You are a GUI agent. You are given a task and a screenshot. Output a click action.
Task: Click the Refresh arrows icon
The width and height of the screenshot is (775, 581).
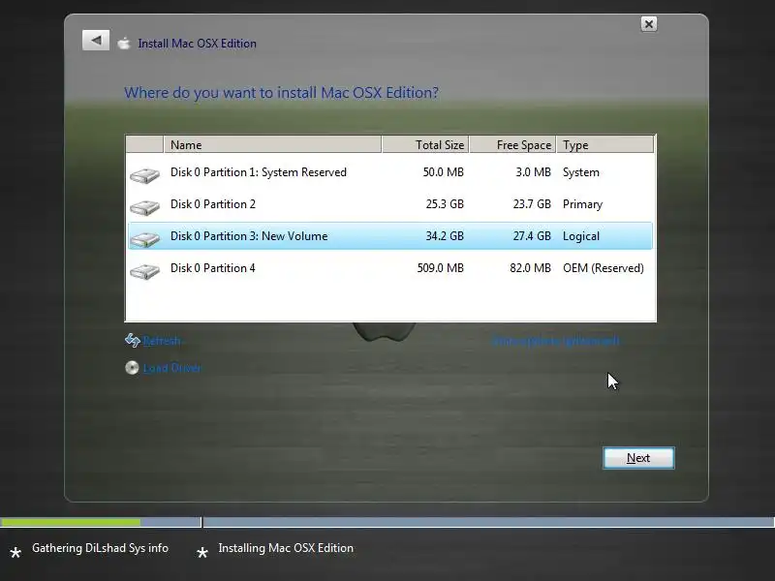(x=133, y=341)
